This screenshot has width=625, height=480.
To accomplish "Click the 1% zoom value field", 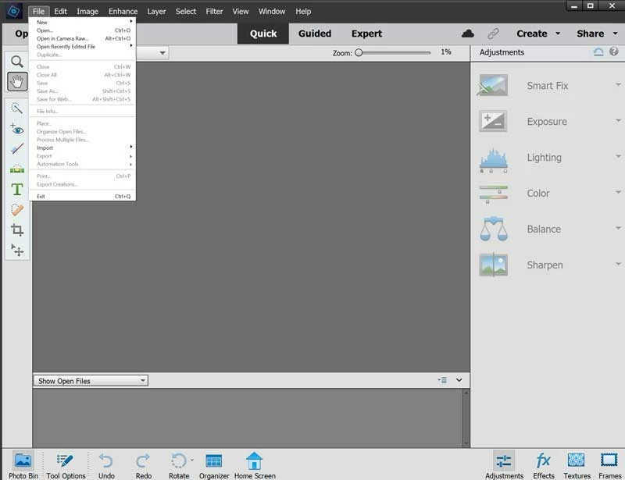I will click(x=445, y=52).
